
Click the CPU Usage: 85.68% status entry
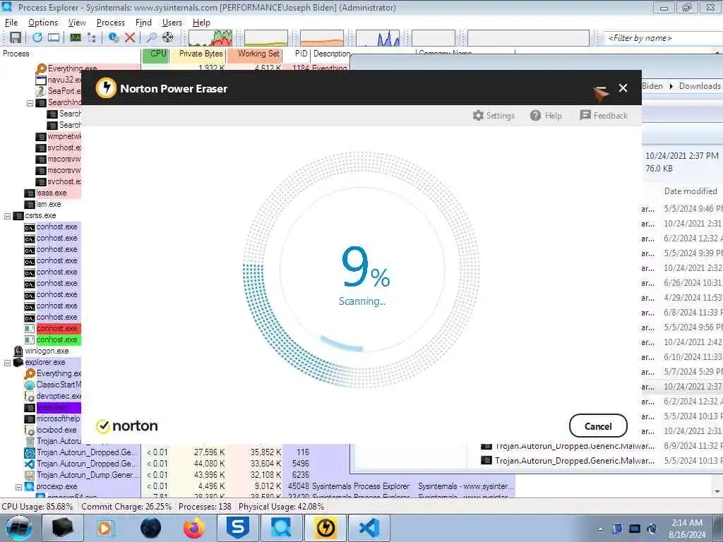pyautogui.click(x=37, y=507)
